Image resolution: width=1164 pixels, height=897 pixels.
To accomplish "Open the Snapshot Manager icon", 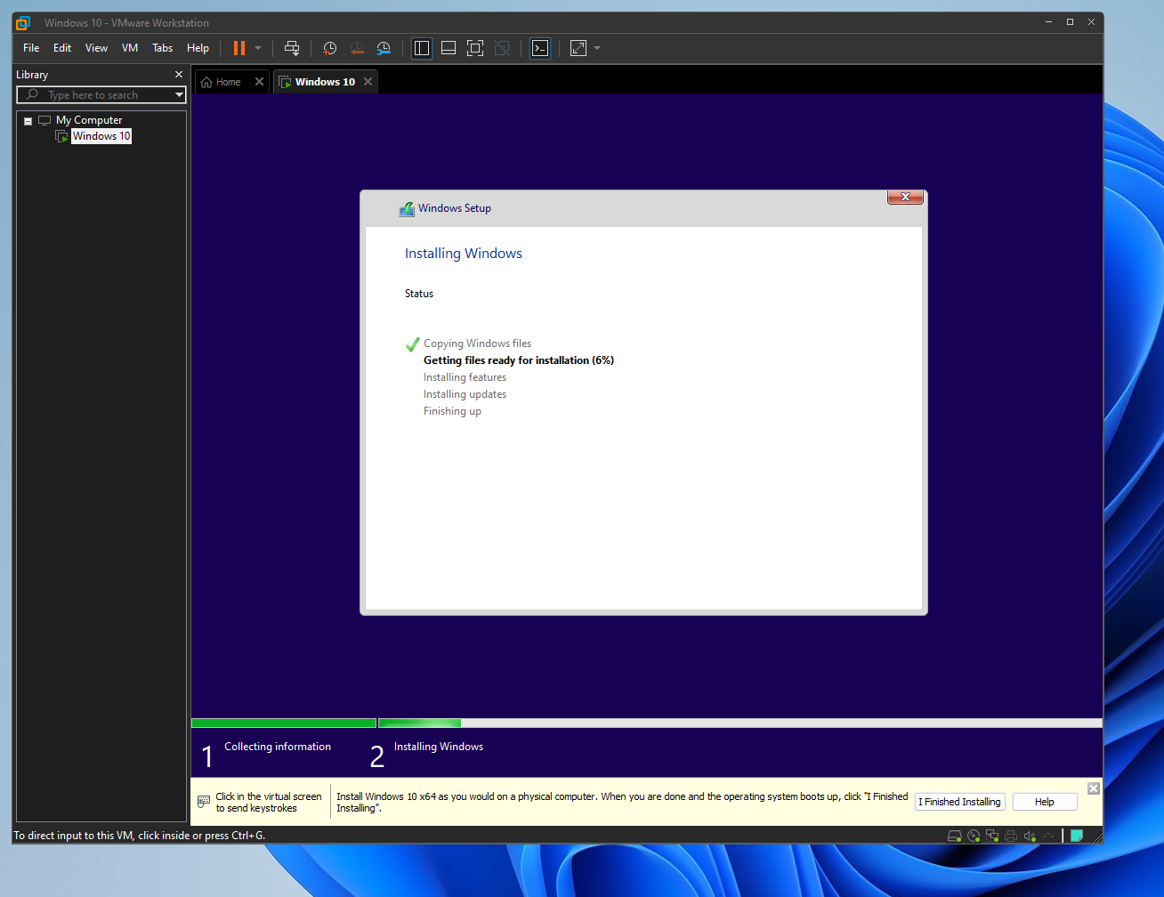I will (384, 48).
